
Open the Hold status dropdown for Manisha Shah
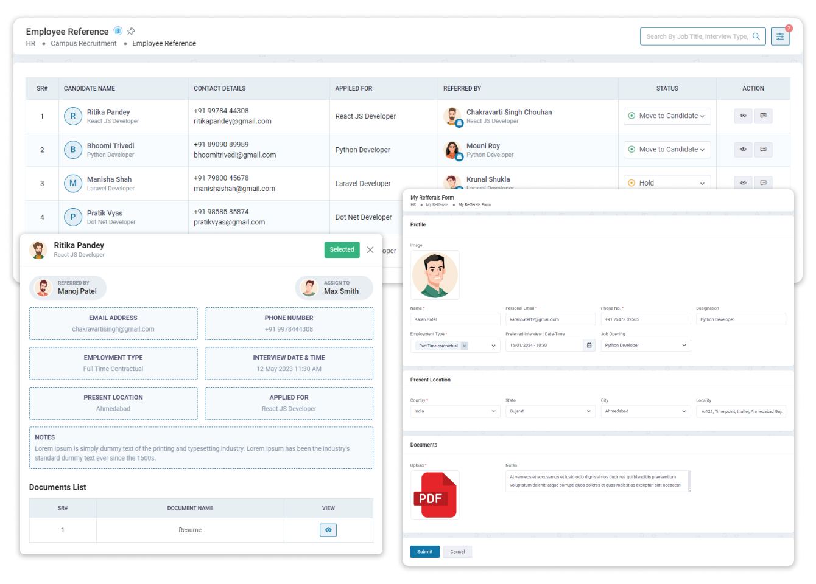tap(667, 182)
